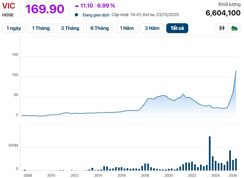Click the 169.90 price box
Image resolution: width=244 pixels, height=178 pixels.
coord(45,9)
